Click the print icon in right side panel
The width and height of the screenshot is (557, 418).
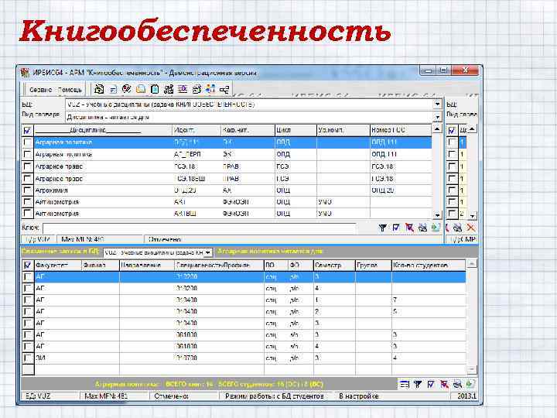click(458, 228)
